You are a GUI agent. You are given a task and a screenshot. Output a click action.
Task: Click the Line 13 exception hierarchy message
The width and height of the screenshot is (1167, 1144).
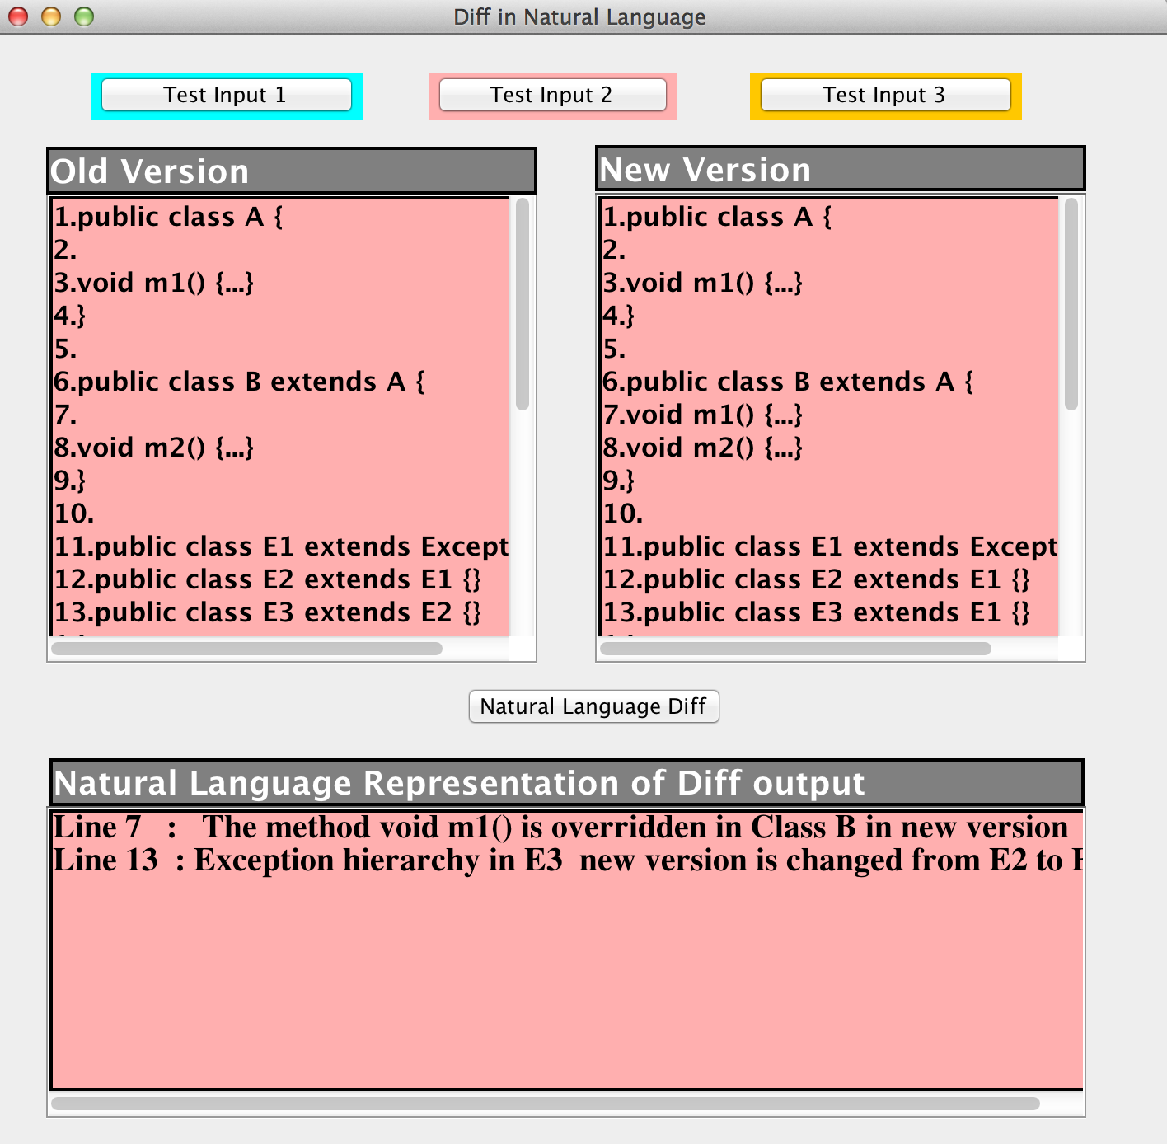pos(560,860)
